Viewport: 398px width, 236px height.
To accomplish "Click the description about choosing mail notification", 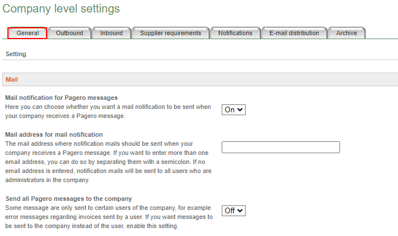I will 108,111.
